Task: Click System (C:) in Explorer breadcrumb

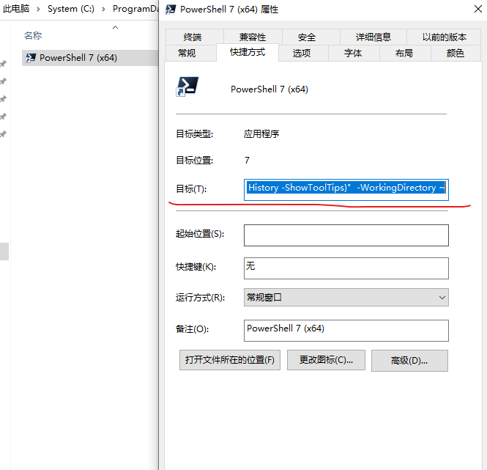Action: [x=71, y=9]
